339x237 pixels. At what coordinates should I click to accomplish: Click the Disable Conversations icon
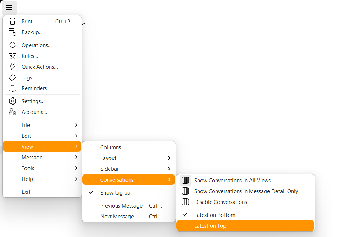coord(185,202)
